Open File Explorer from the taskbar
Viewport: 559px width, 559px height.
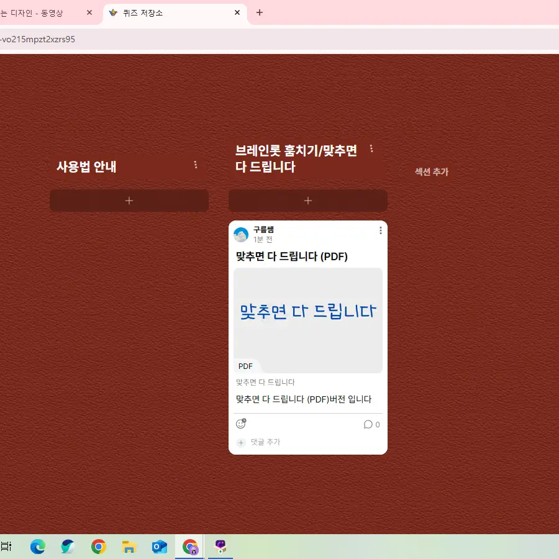click(x=129, y=547)
